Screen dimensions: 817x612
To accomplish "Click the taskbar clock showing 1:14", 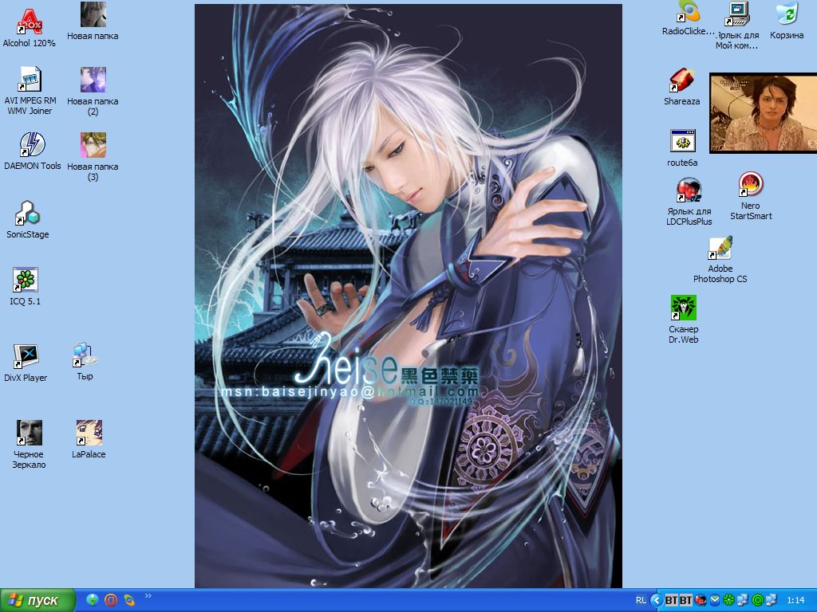I will 795,601.
